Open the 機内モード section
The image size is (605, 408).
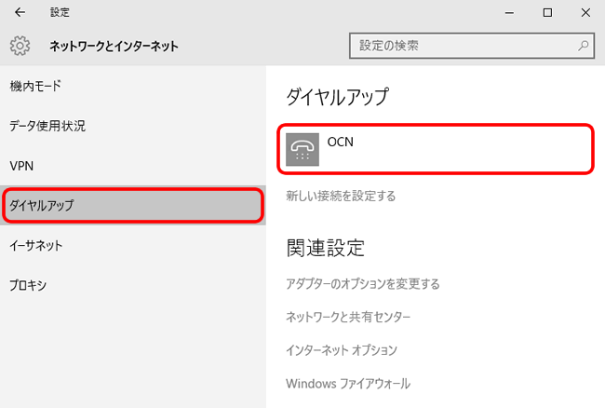point(35,86)
